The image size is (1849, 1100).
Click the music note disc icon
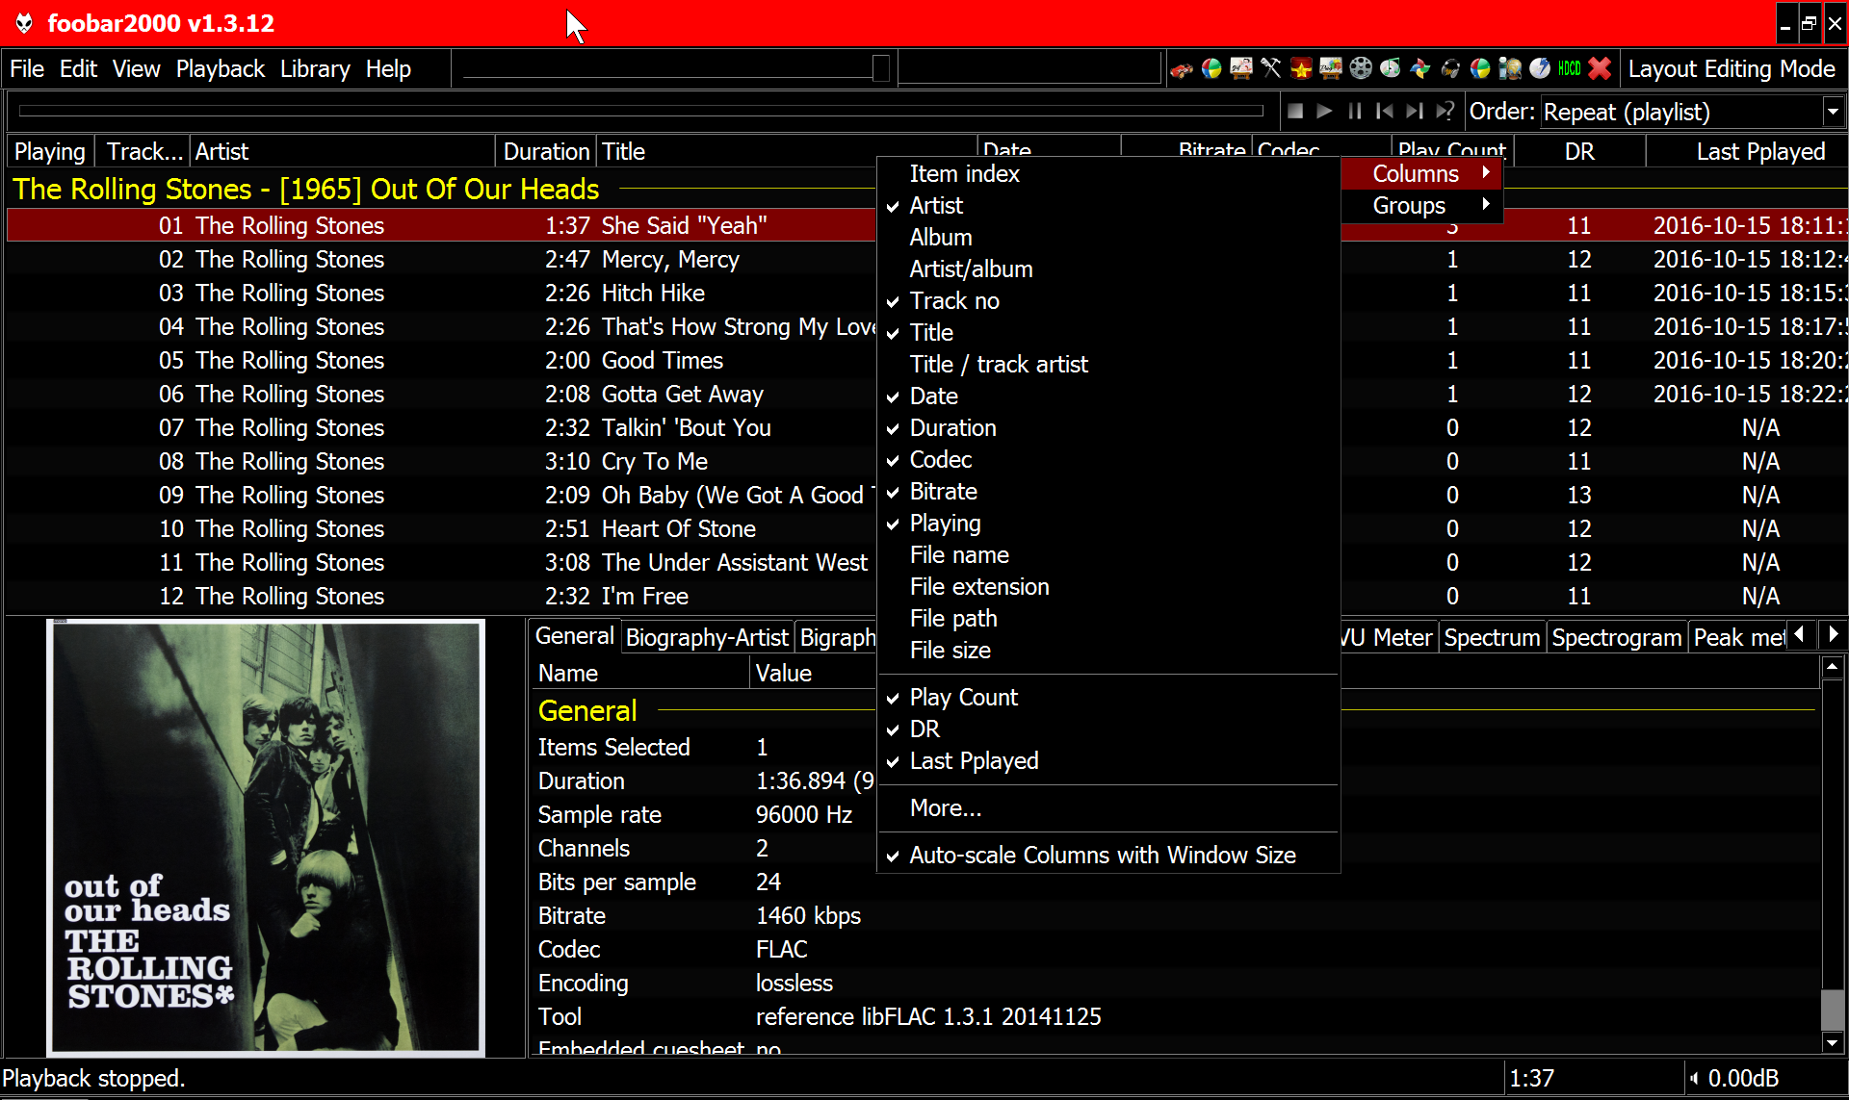(1391, 68)
